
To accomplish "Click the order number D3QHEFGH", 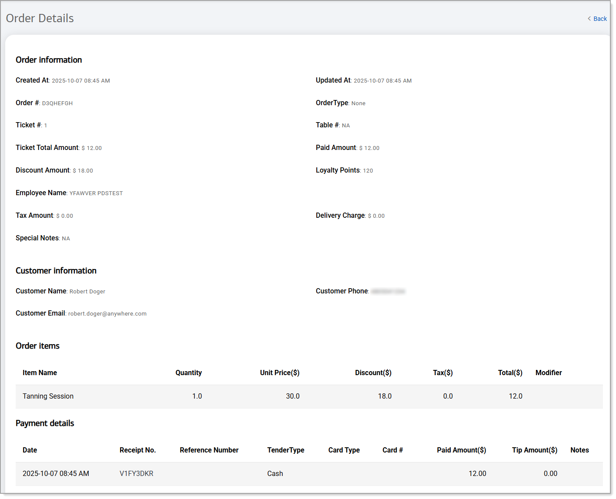I will coord(57,103).
